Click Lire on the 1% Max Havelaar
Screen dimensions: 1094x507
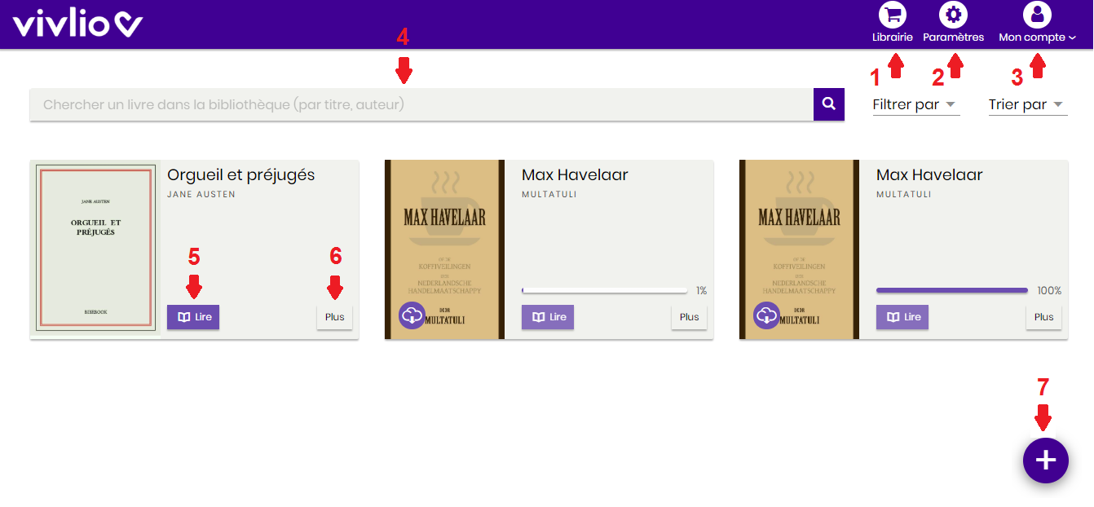(x=548, y=317)
